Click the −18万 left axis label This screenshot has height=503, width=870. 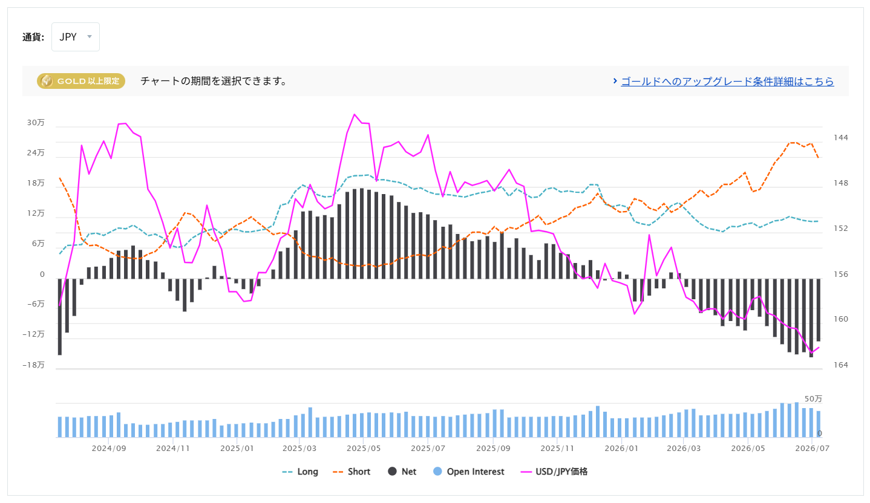[34, 365]
